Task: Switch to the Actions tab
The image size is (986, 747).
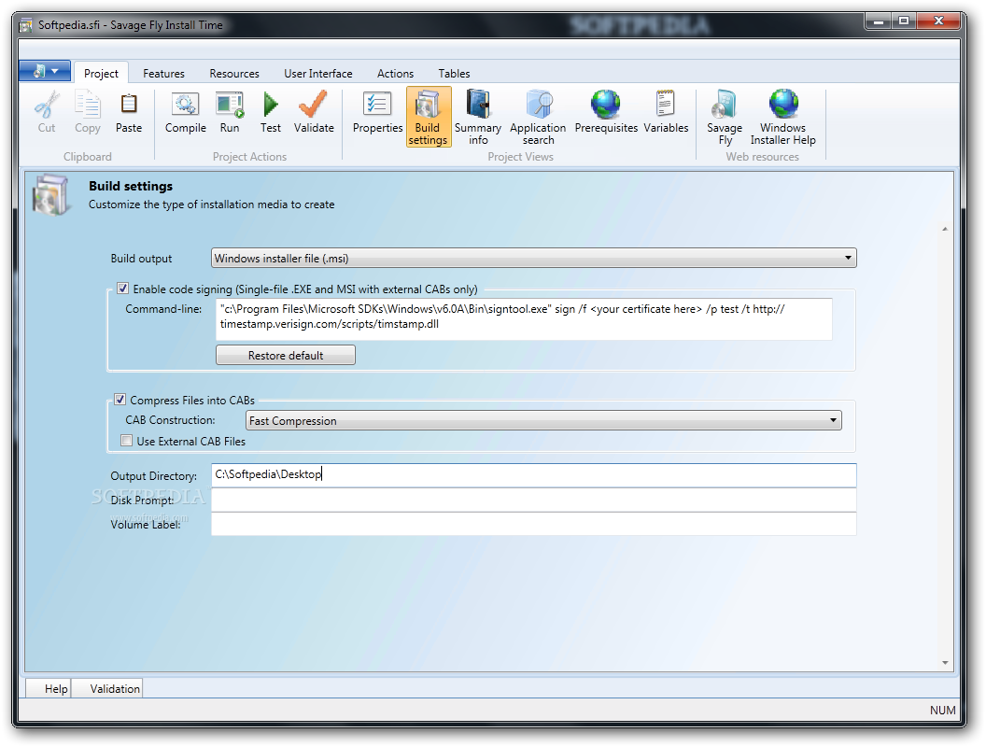Action: pos(396,74)
